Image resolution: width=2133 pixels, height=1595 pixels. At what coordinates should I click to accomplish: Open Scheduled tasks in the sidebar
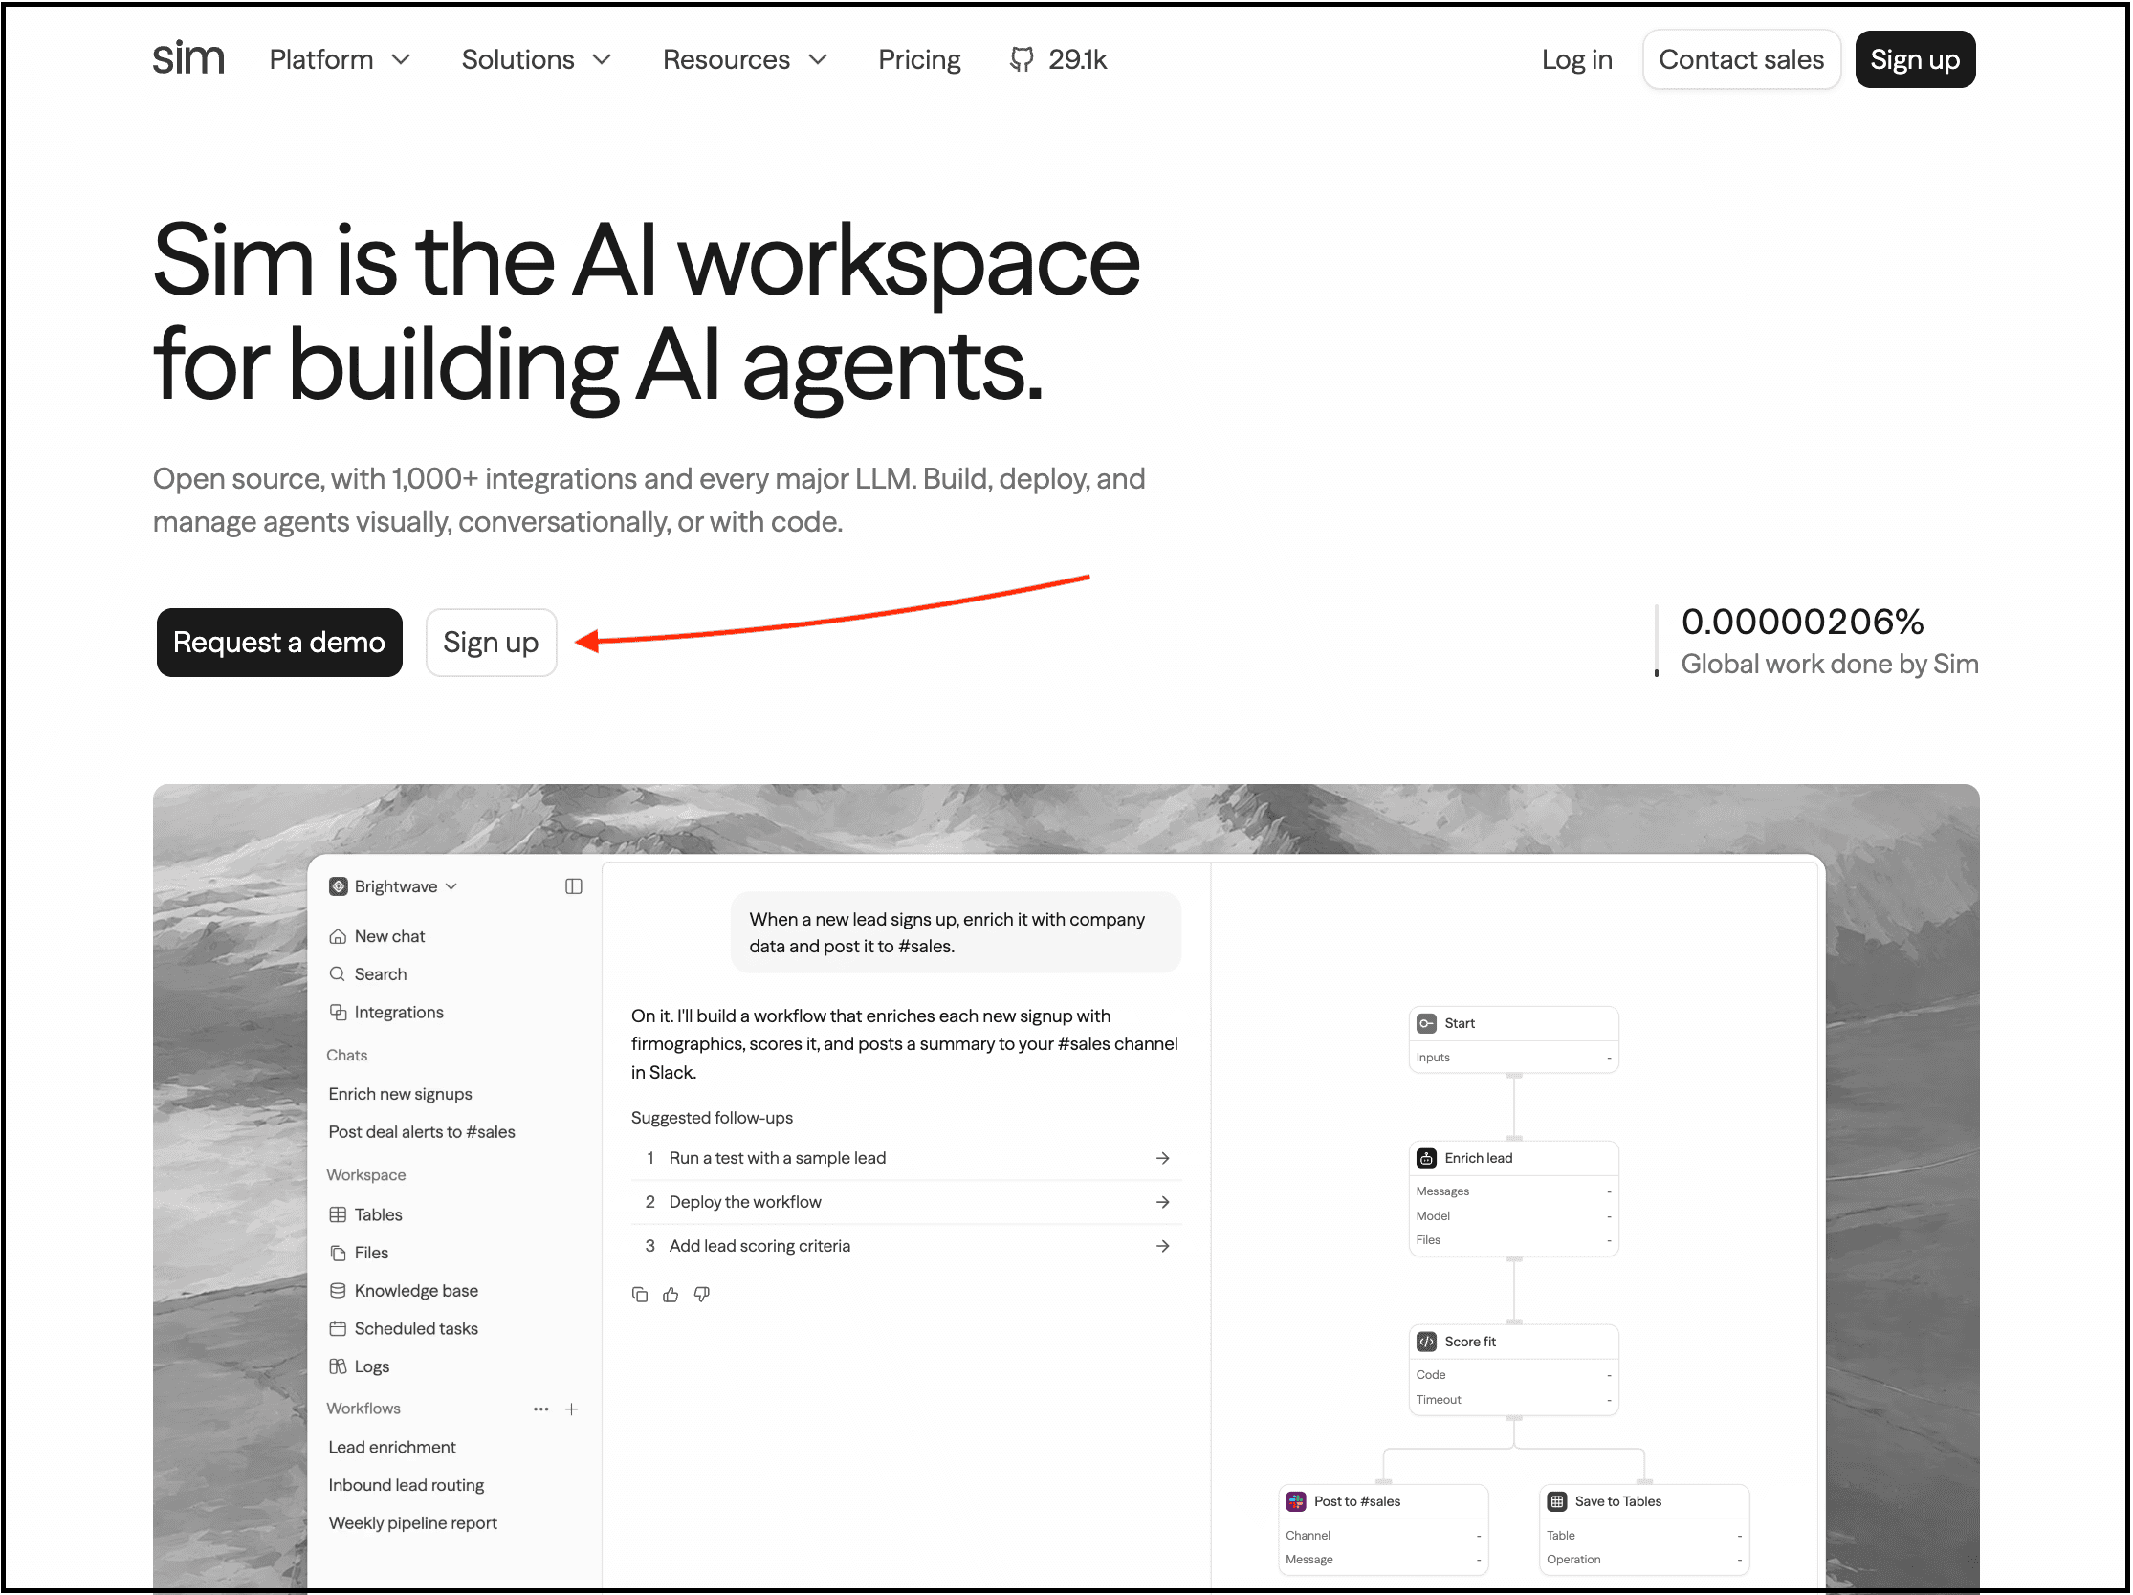coord(417,1328)
